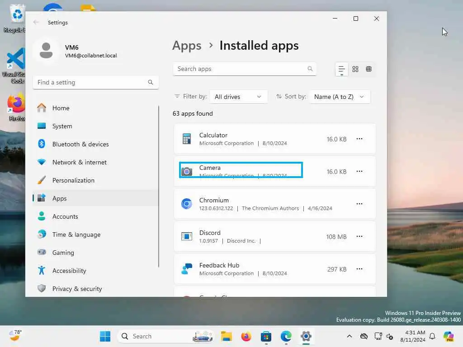Click the Search apps field
Image resolution: width=463 pixels, height=347 pixels.
pyautogui.click(x=245, y=69)
